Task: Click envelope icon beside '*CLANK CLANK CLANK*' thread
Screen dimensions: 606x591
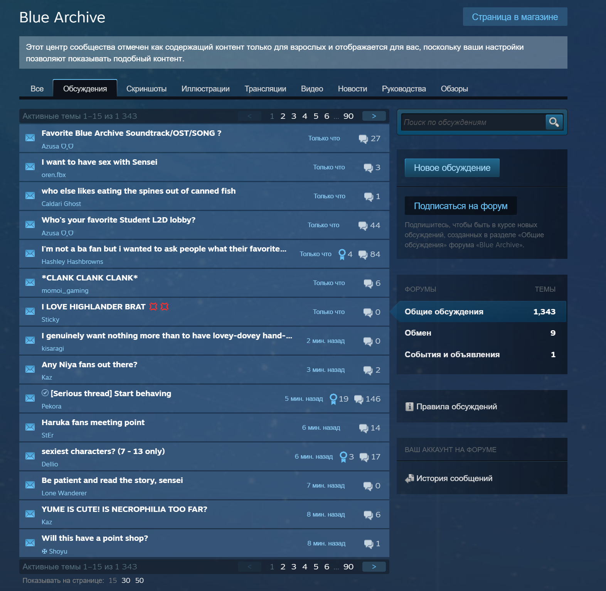Action: (30, 282)
